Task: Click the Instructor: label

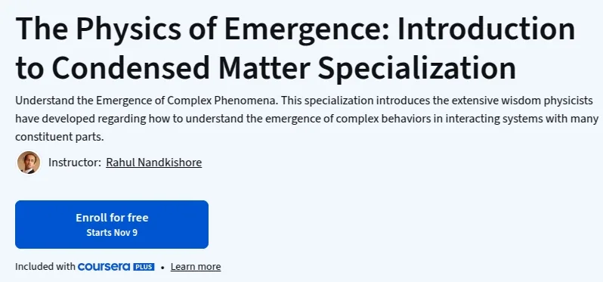Action: 75,163
